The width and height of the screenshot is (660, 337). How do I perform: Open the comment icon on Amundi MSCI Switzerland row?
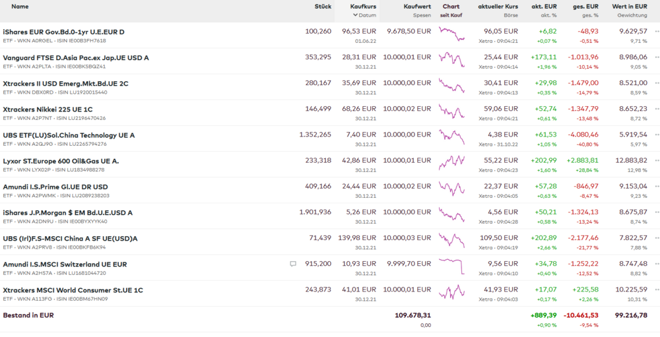pyautogui.click(x=293, y=264)
